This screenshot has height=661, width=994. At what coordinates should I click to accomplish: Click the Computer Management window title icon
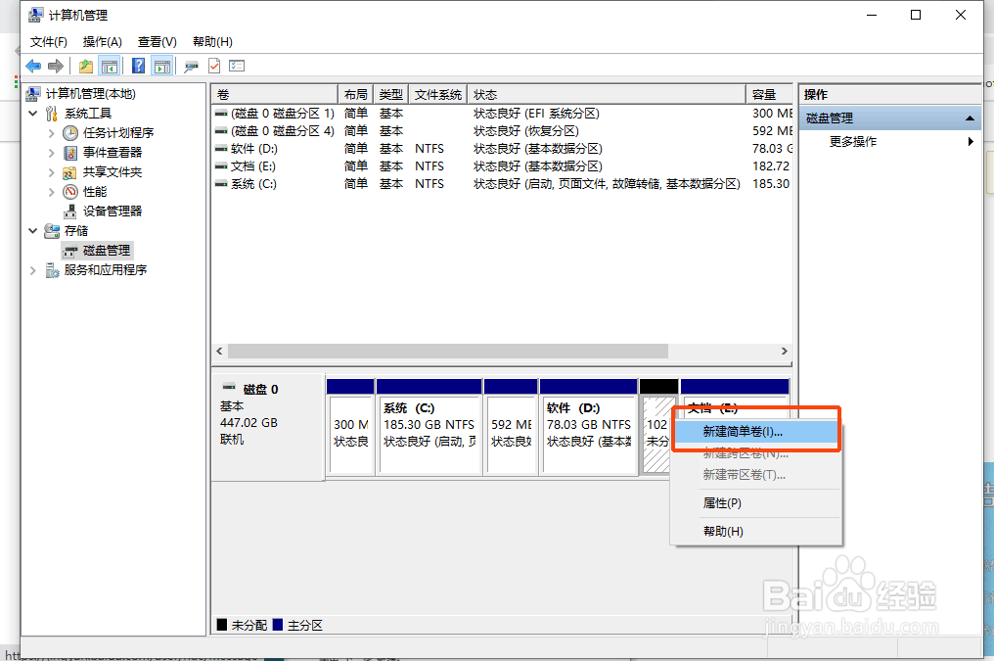click(36, 15)
